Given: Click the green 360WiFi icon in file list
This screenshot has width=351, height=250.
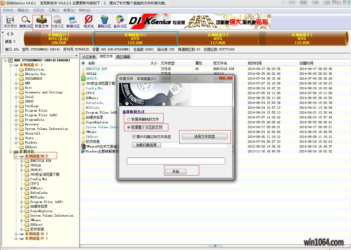Looking at the screenshot, I should [x=83, y=78].
